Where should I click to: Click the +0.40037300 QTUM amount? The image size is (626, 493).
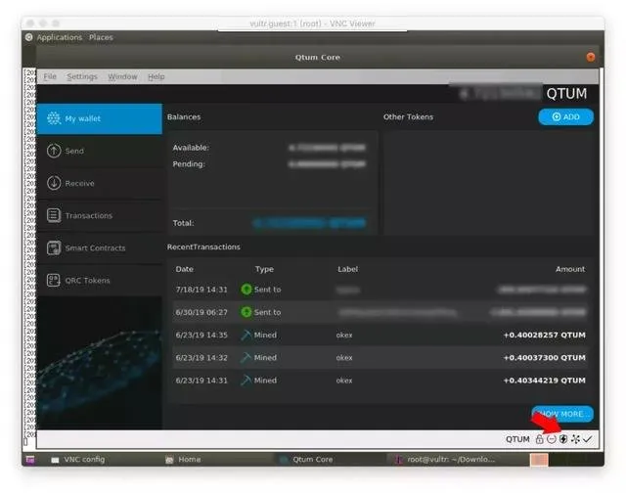tap(544, 358)
